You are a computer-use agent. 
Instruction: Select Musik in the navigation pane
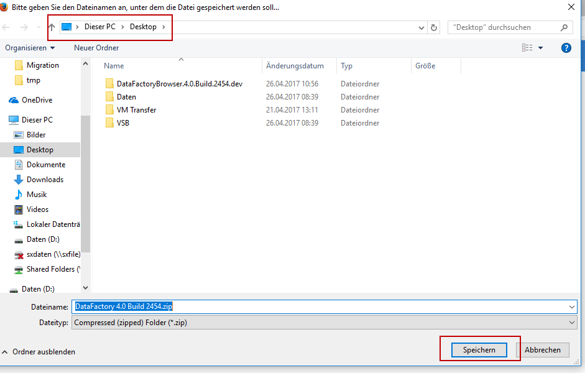click(37, 195)
